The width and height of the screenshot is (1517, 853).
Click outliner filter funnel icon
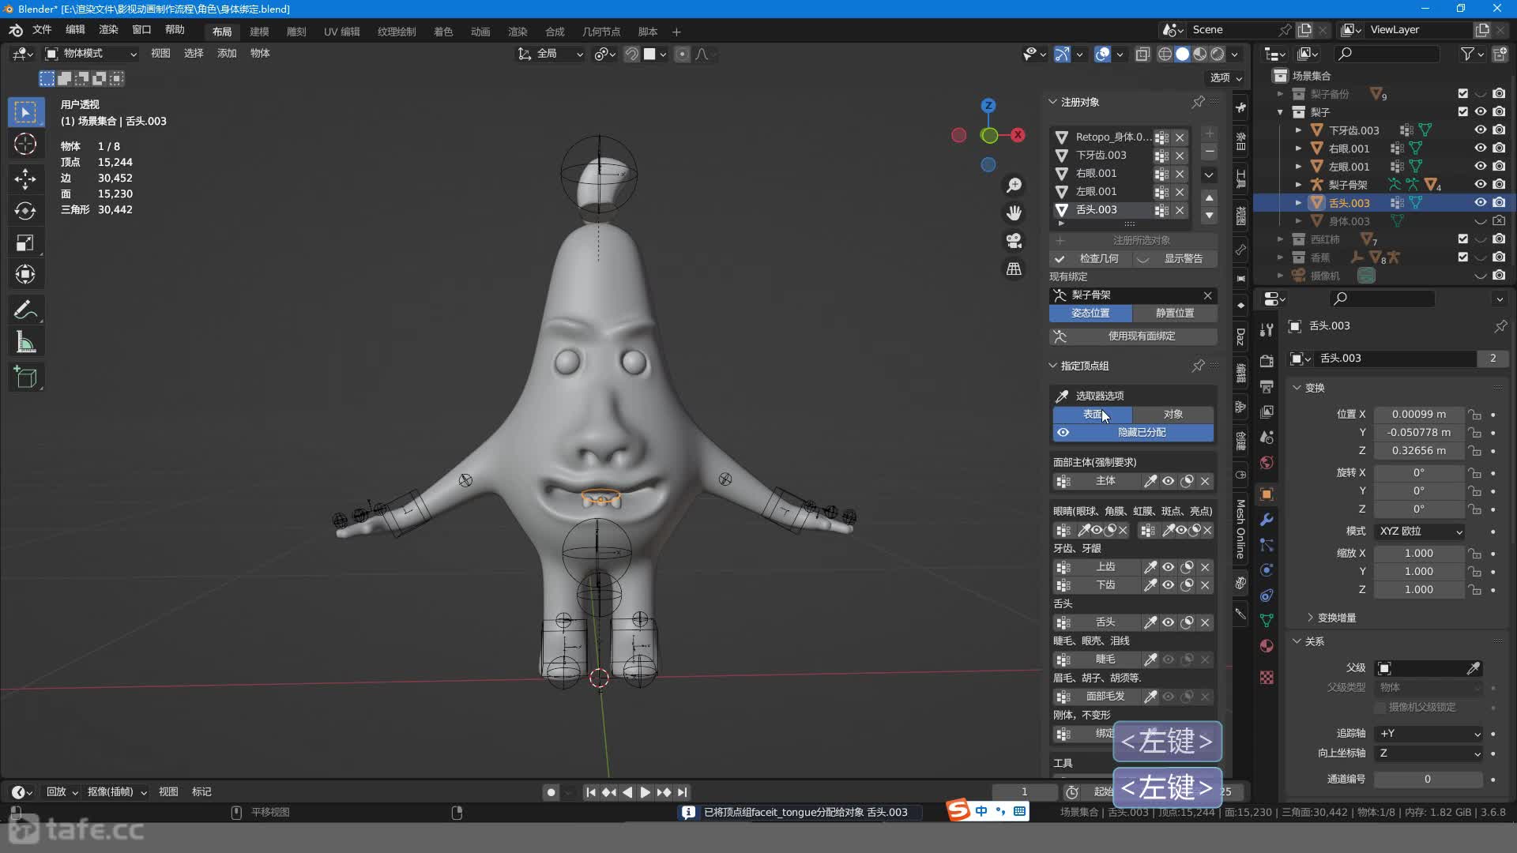(1467, 54)
